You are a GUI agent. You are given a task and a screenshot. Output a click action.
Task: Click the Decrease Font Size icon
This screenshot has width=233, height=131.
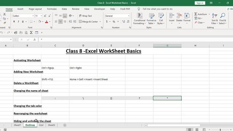[x=50, y=16]
